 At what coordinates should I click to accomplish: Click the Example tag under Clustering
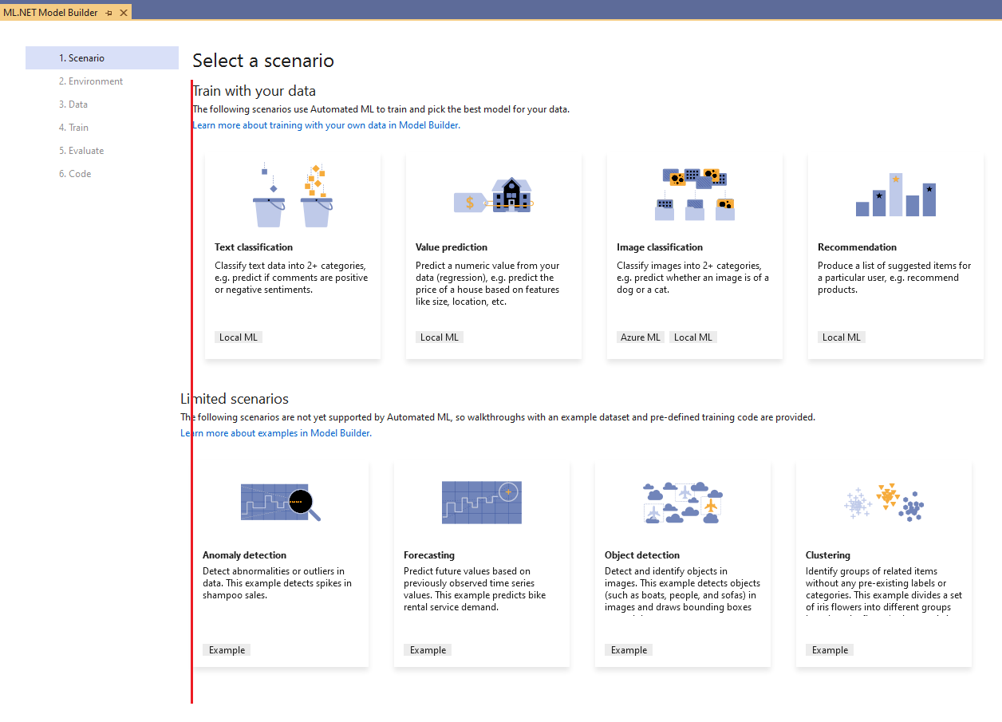tap(830, 649)
